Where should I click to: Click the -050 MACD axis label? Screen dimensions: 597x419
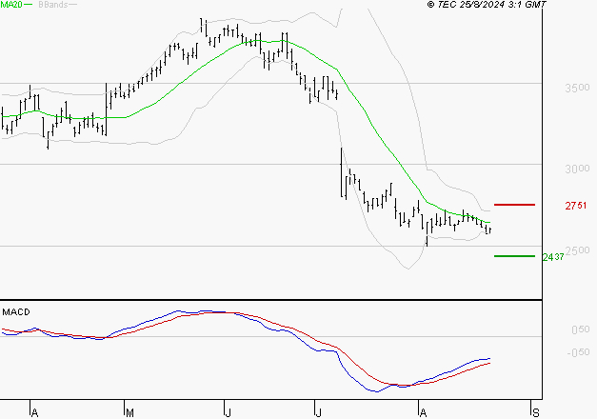coord(578,352)
